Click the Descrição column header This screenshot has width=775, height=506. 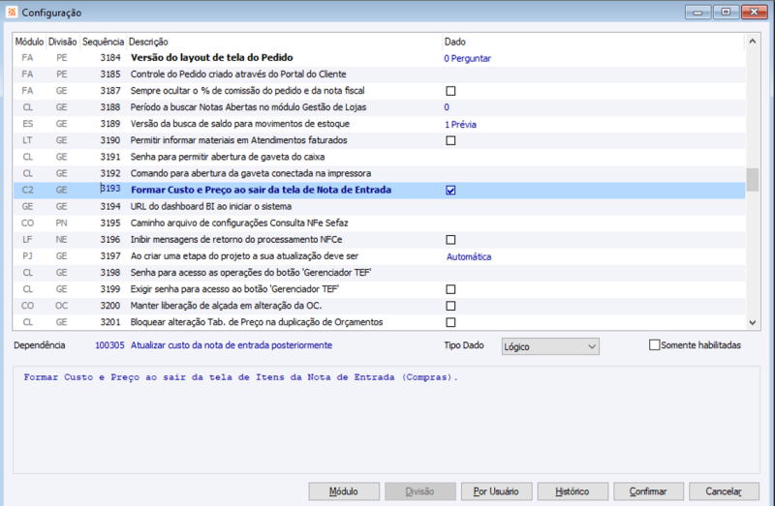coord(284,42)
